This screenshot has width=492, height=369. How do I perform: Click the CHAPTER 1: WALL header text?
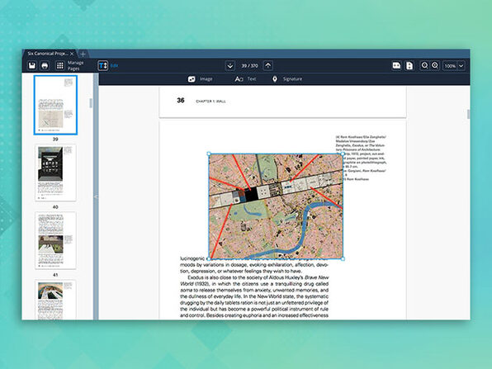(211, 102)
